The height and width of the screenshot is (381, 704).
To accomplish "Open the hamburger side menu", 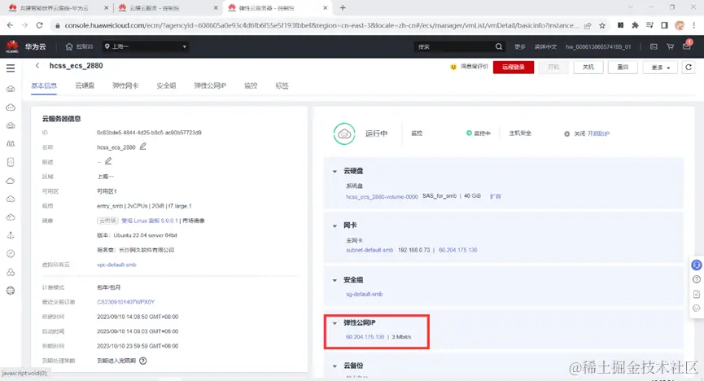I will tap(11, 68).
